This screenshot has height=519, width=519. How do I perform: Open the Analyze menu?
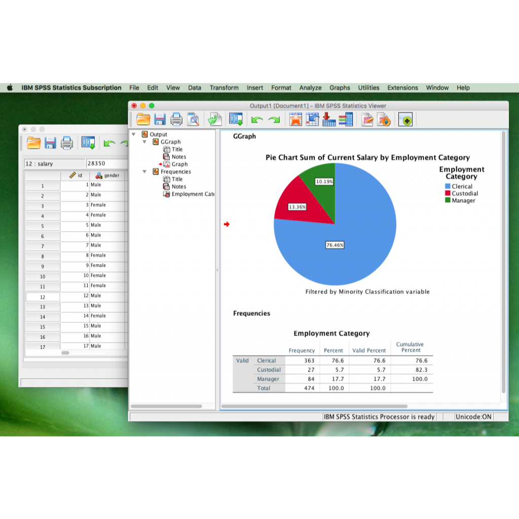click(x=311, y=88)
